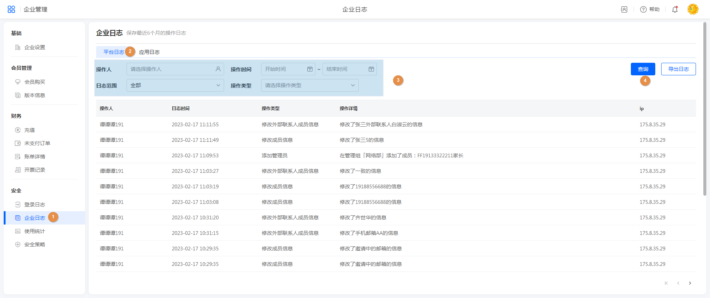
Task: Click the person icon in operator field
Action: 218,69
